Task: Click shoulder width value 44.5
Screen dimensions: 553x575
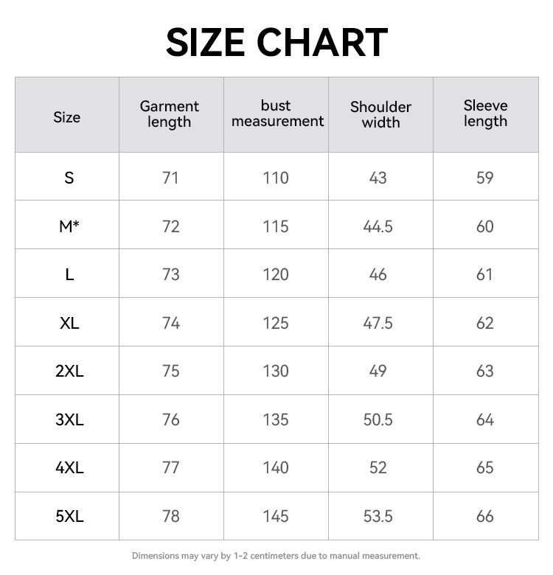Action: (x=378, y=226)
